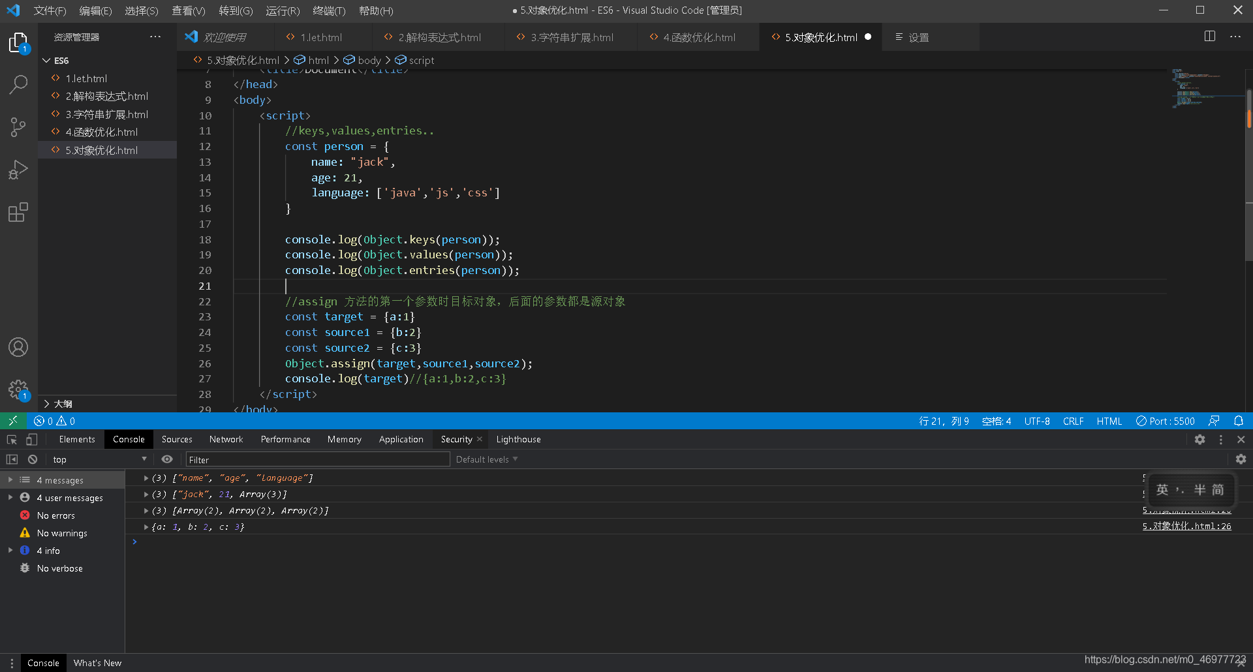Open the 文件(F) menu
This screenshot has width=1253, height=672.
point(50,10)
